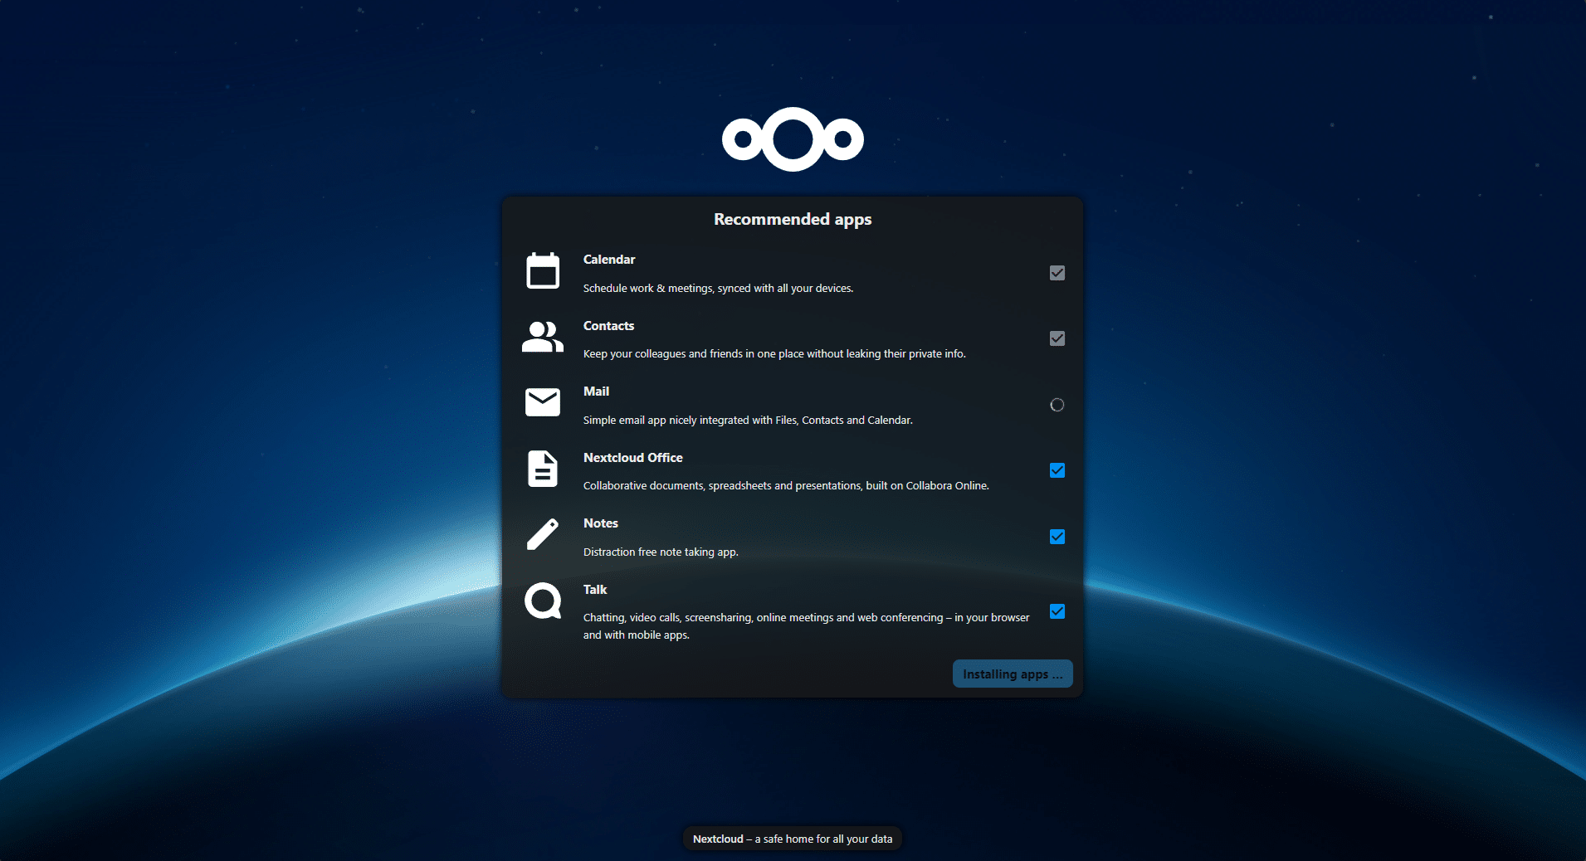Click 'Keep your colleagues and friends' description
1586x861 pixels.
coord(774,353)
